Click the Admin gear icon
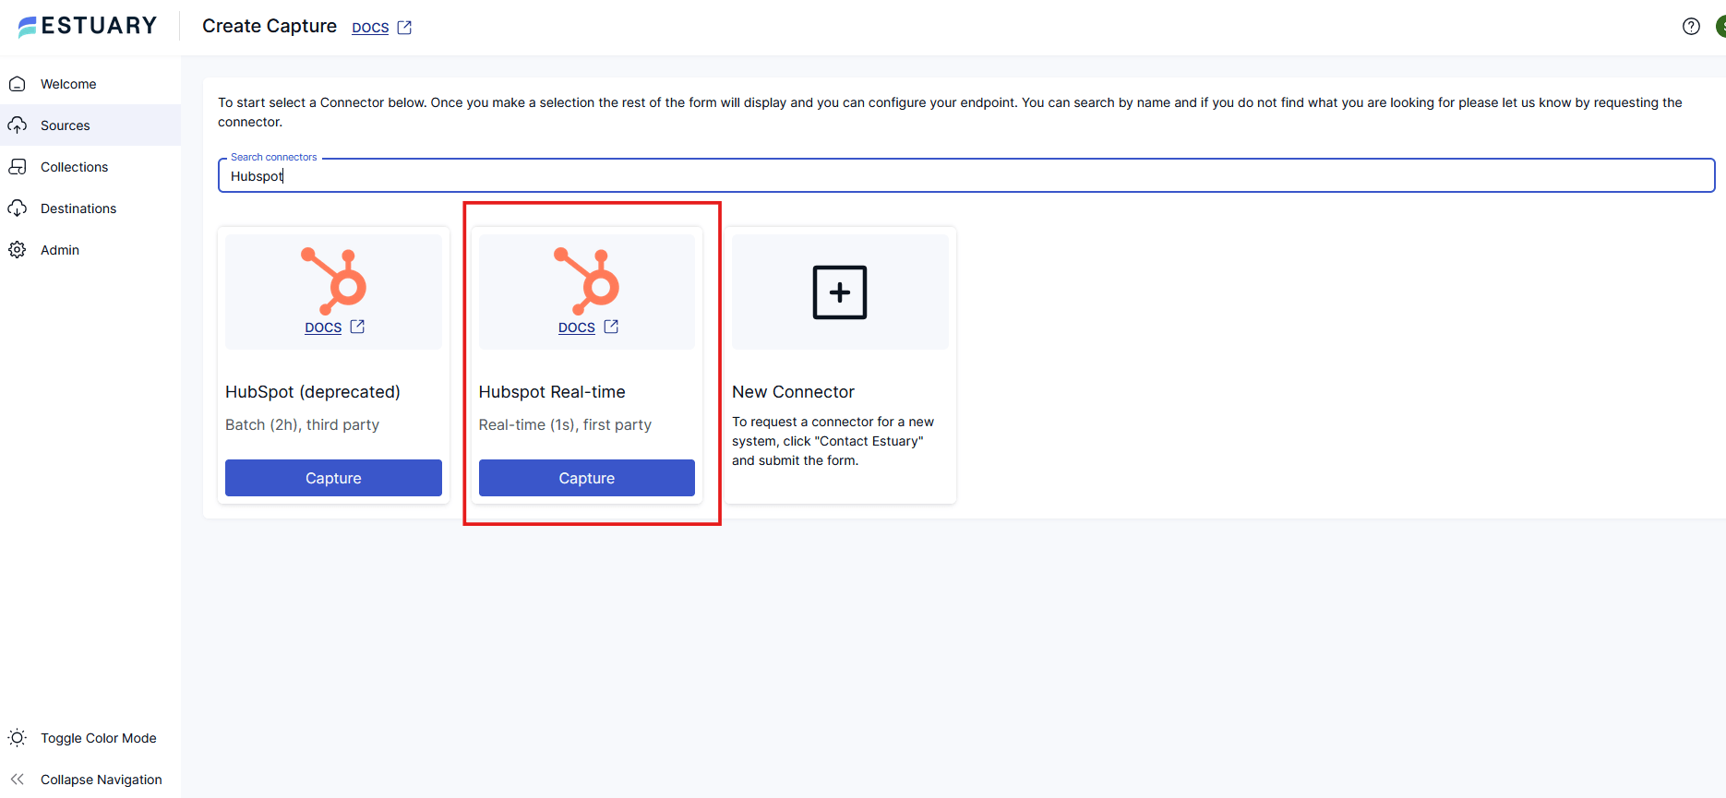The height and width of the screenshot is (798, 1726). [x=18, y=250]
